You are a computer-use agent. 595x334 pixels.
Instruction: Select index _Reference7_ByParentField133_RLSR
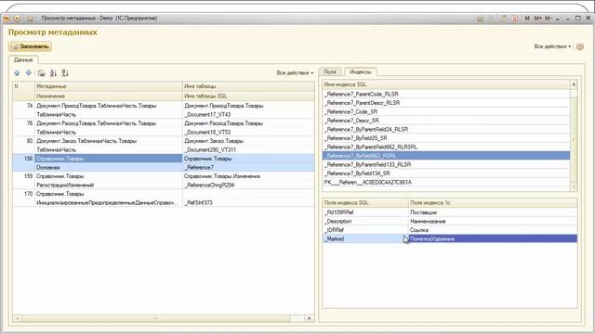click(446, 165)
